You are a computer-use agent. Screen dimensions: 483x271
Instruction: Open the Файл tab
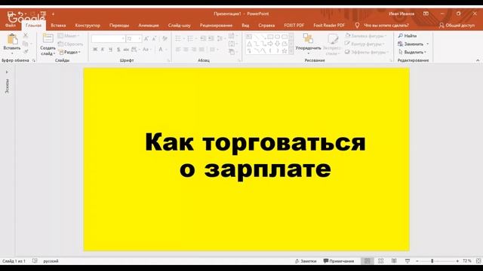[10, 25]
